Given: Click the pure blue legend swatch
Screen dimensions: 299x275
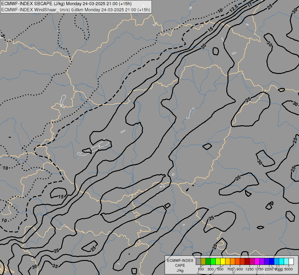Looking at the screenshot, I should pos(272,262).
